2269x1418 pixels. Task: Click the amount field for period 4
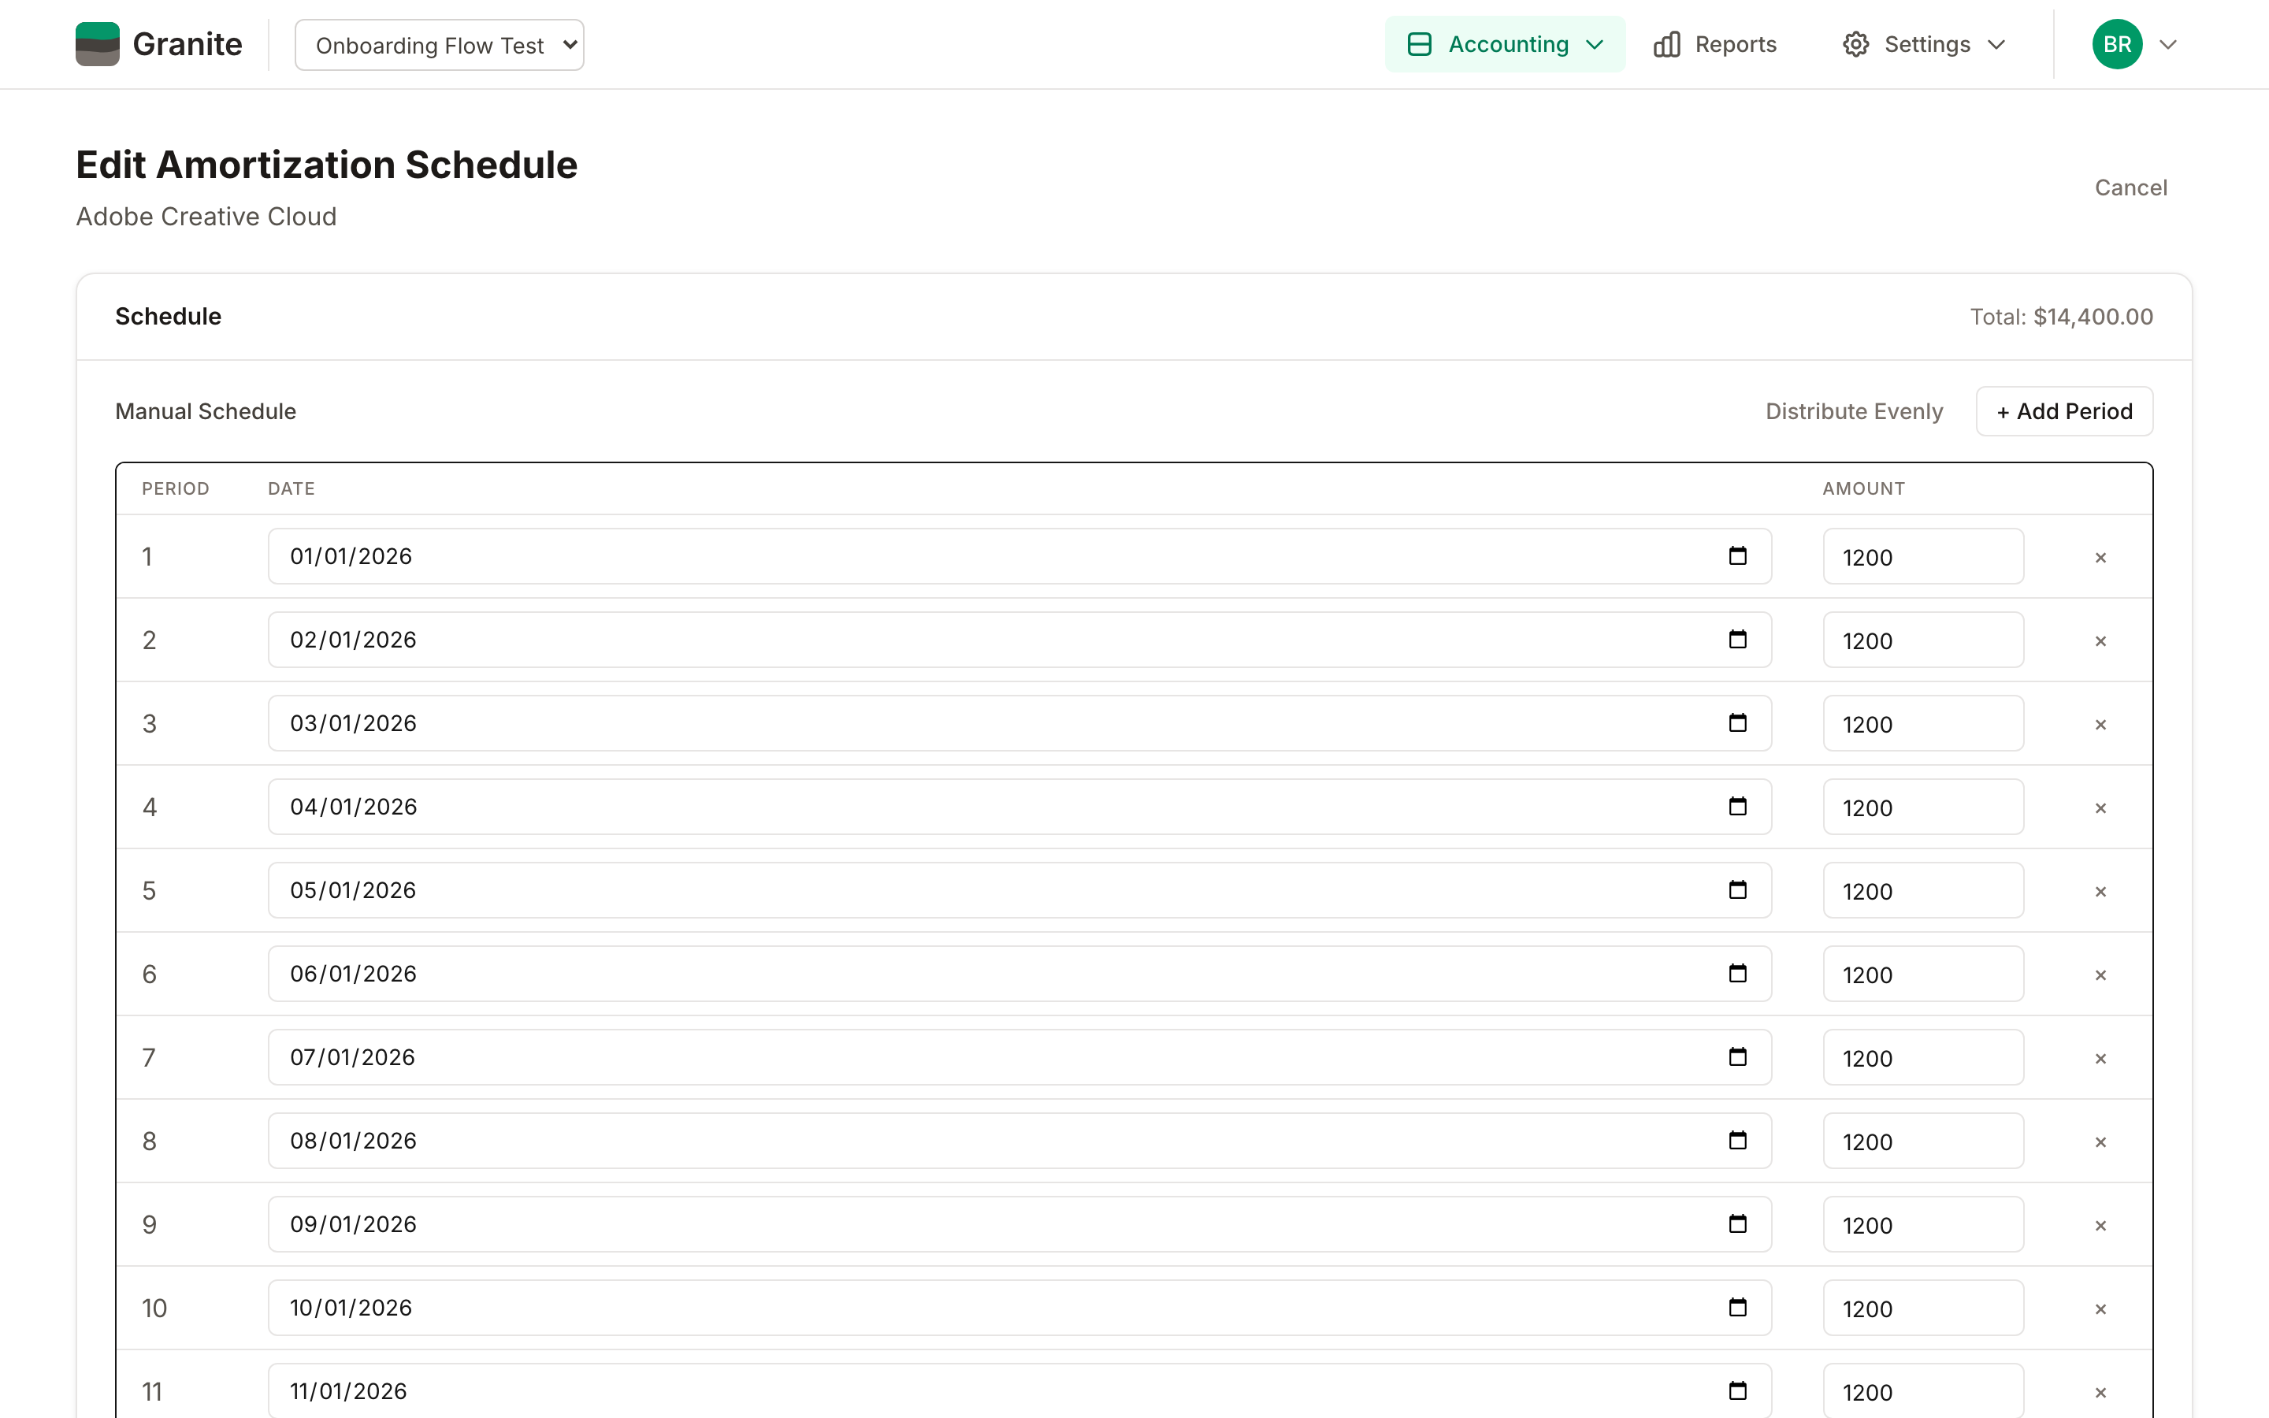click(x=1923, y=807)
